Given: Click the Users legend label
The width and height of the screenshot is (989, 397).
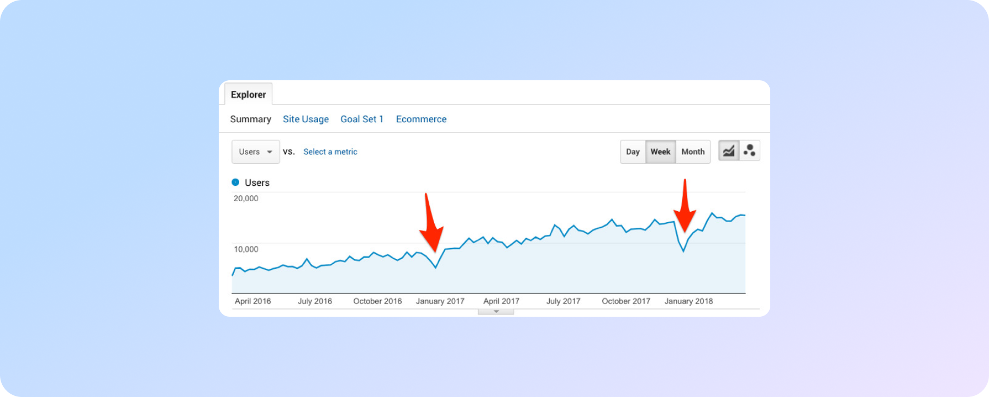Looking at the screenshot, I should 257,183.
